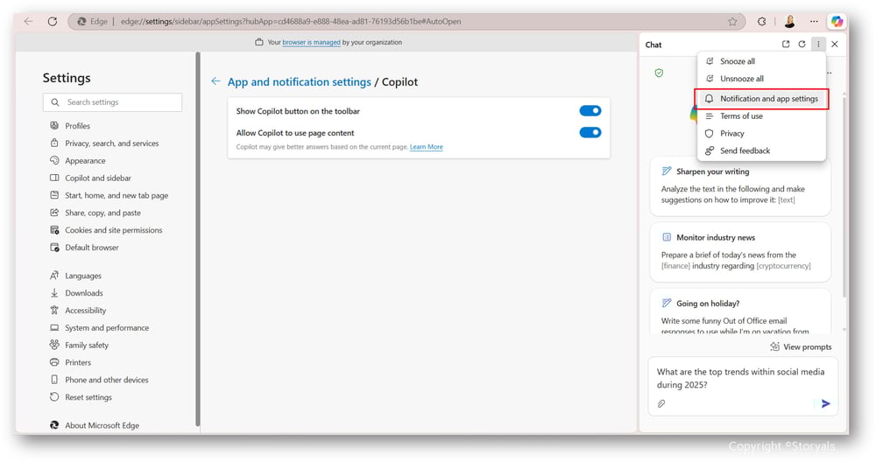The image size is (876, 462).
Task: Open chat in new window icon
Action: [x=786, y=44]
